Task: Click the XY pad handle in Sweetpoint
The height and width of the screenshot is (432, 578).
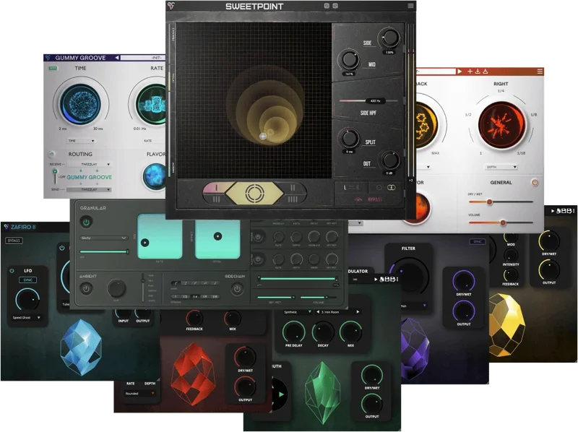Action: (x=263, y=136)
